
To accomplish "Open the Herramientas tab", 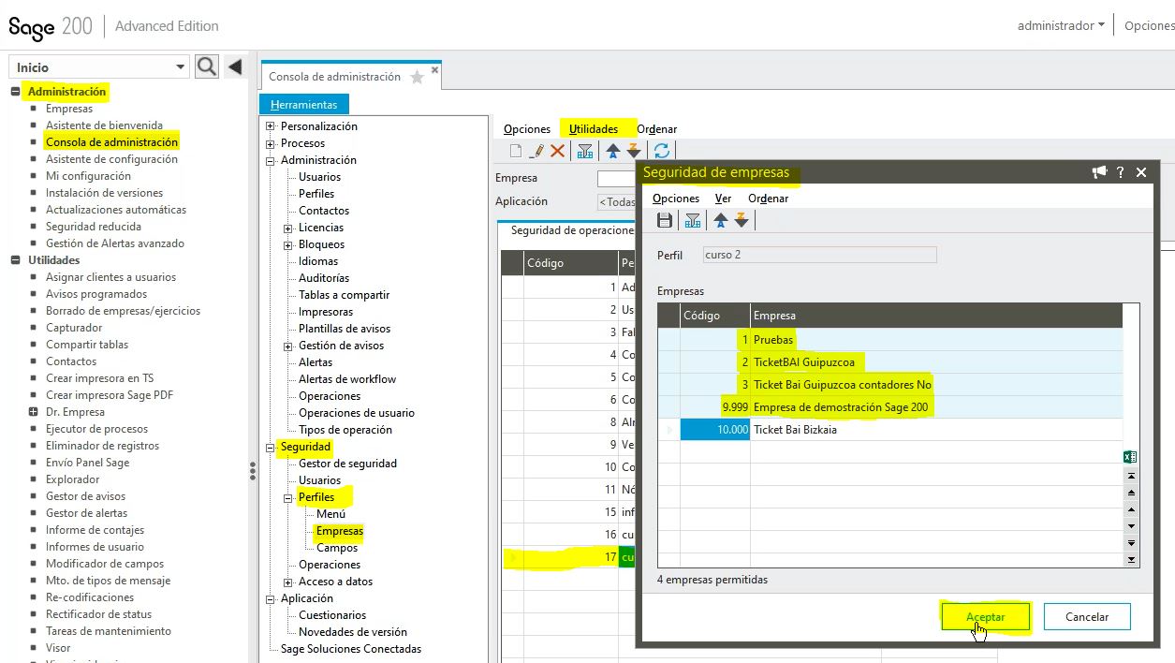I will (303, 105).
